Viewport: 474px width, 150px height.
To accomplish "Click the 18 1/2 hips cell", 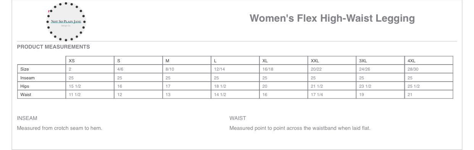I will pos(235,86).
